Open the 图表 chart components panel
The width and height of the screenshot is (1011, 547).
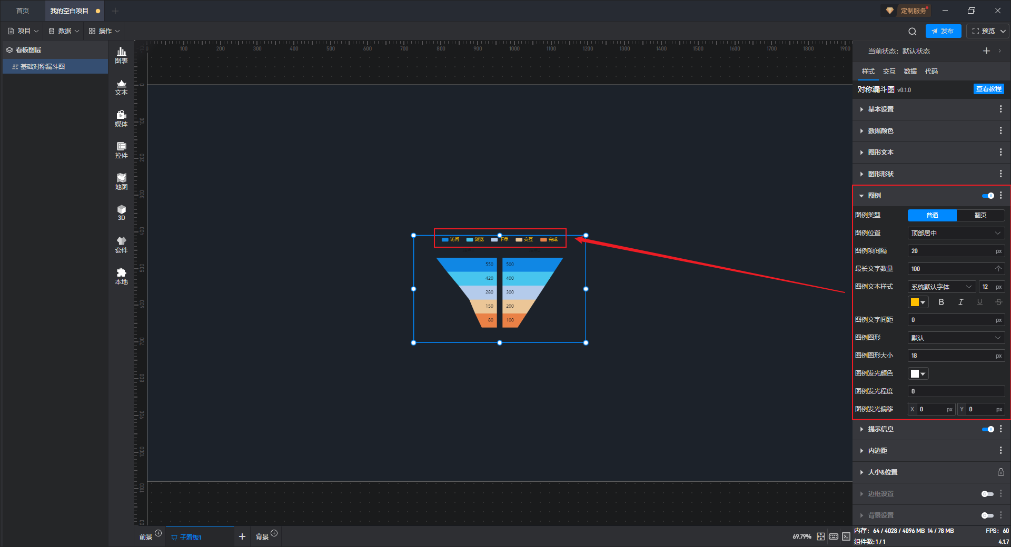(121, 55)
